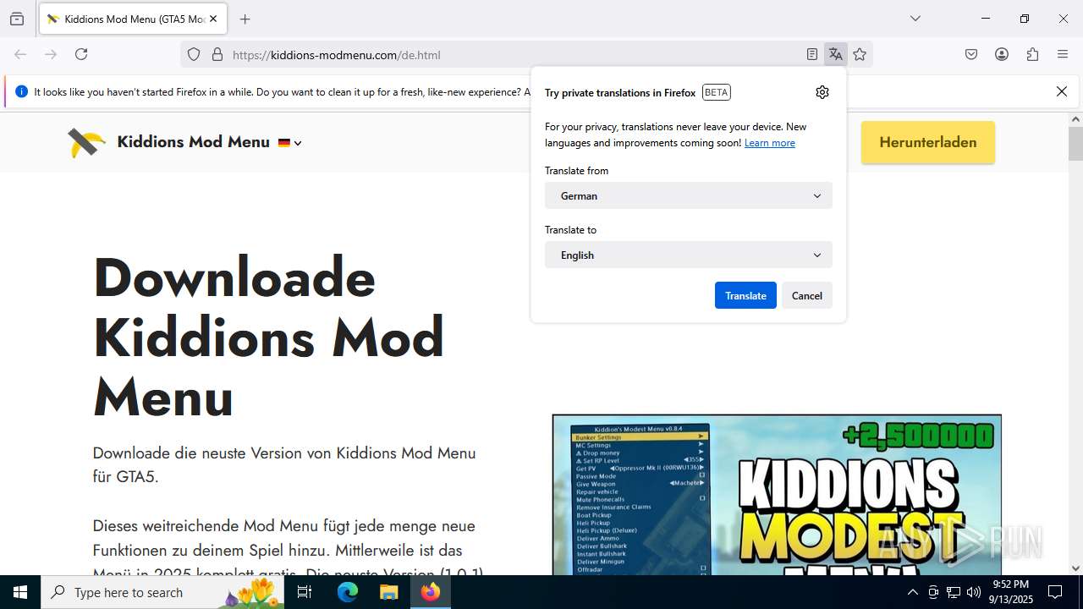Image resolution: width=1083 pixels, height=609 pixels.
Task: Click the scroll up arrow of scrollbar
Action: click(1075, 120)
